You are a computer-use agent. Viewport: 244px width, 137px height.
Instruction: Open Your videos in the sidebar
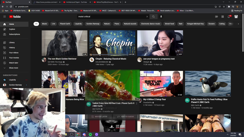(14, 53)
